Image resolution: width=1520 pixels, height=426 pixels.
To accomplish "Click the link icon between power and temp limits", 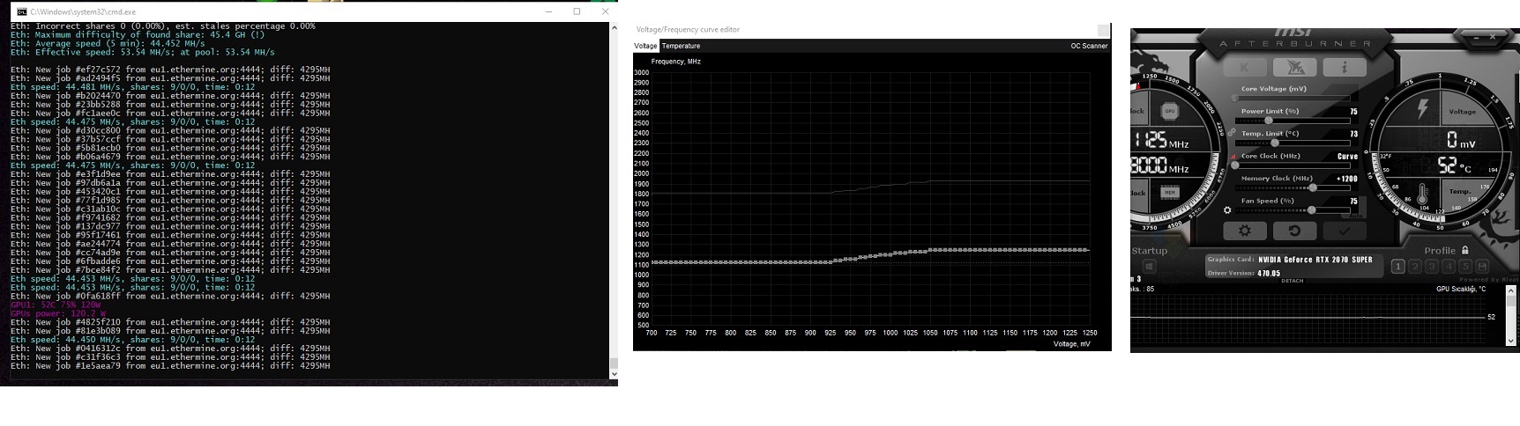I will pyautogui.click(x=1232, y=133).
